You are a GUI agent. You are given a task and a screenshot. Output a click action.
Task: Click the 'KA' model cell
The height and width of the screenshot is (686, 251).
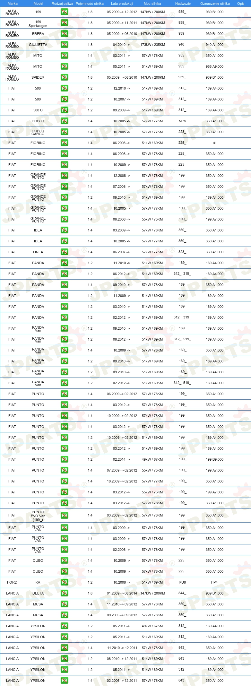tap(38, 582)
